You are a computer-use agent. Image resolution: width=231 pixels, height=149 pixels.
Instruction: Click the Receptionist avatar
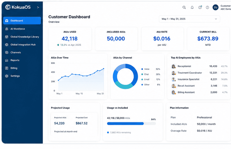pos(174,66)
